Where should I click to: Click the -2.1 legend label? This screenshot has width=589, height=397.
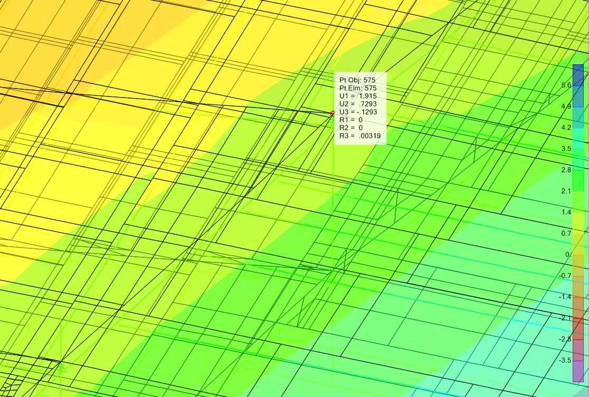565,318
